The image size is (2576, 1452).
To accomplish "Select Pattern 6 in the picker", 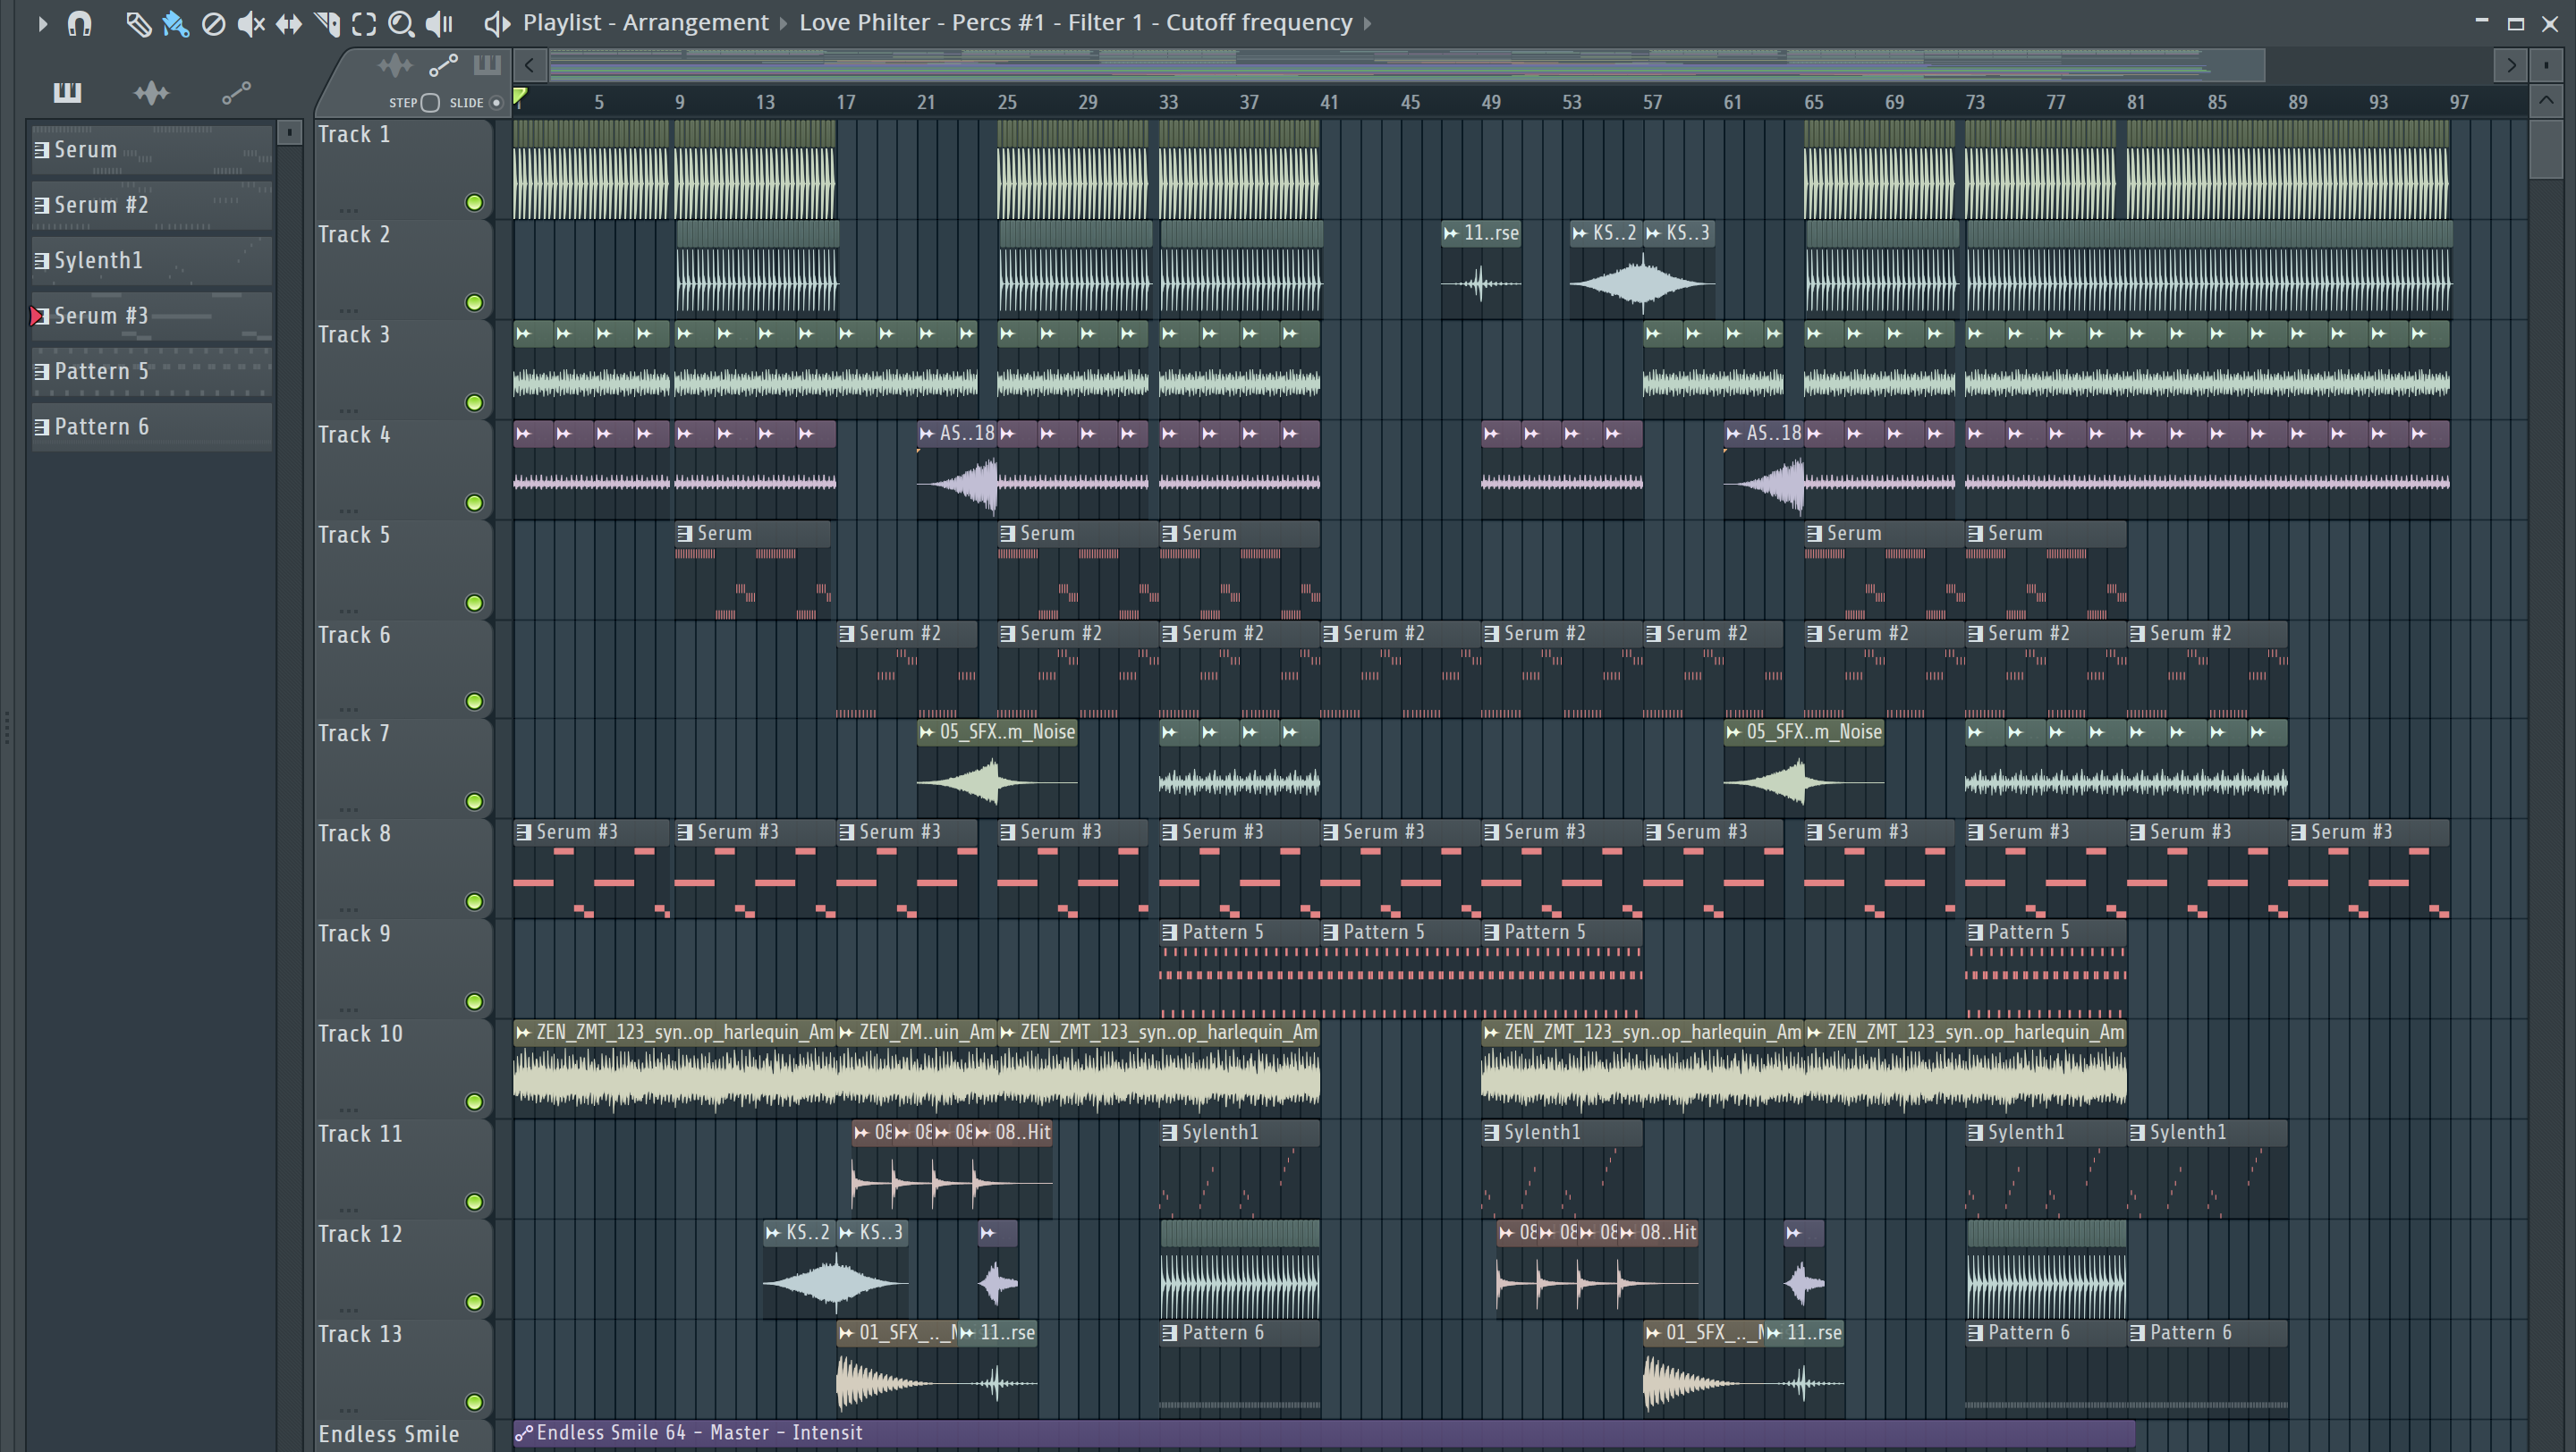I will tap(152, 426).
